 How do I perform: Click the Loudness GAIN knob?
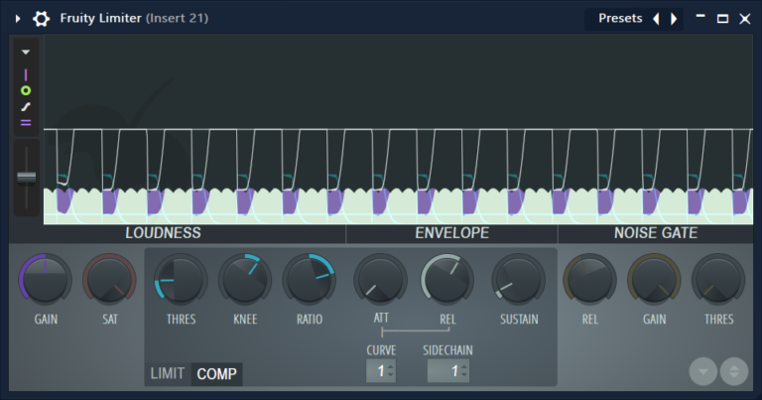(46, 279)
